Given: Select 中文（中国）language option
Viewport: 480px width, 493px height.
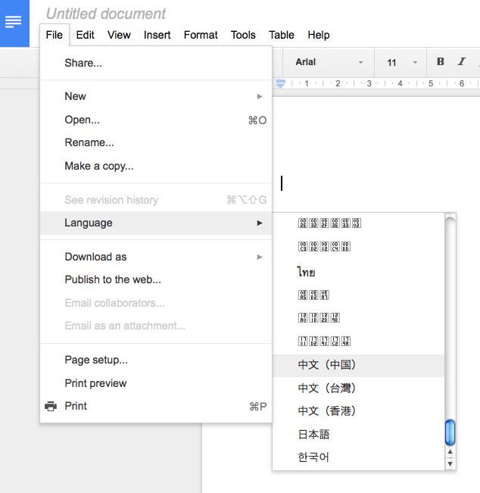Looking at the screenshot, I should pos(358,365).
